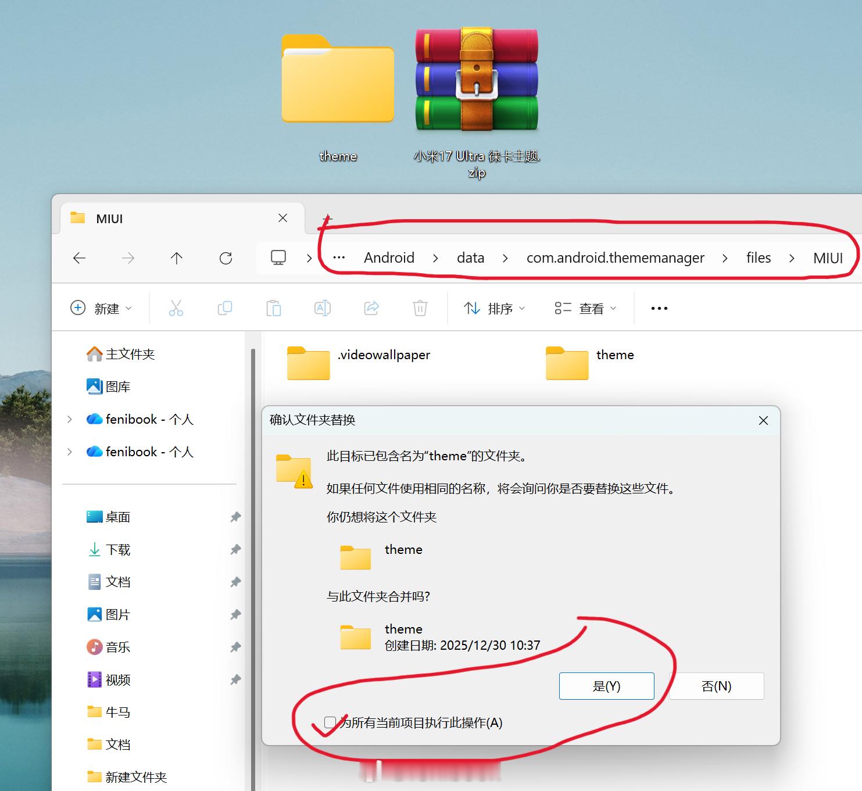Open 桌面 quick access folder
Image resolution: width=862 pixels, height=791 pixels.
click(x=109, y=517)
